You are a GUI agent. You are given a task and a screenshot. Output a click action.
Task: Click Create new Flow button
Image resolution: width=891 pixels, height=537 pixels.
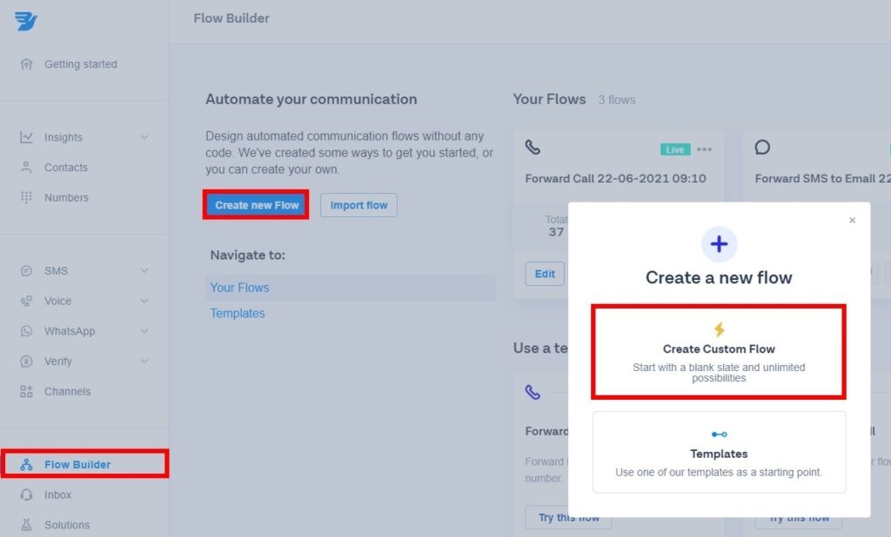[257, 205]
